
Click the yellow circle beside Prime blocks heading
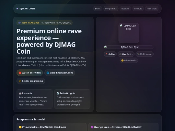pos(20,127)
